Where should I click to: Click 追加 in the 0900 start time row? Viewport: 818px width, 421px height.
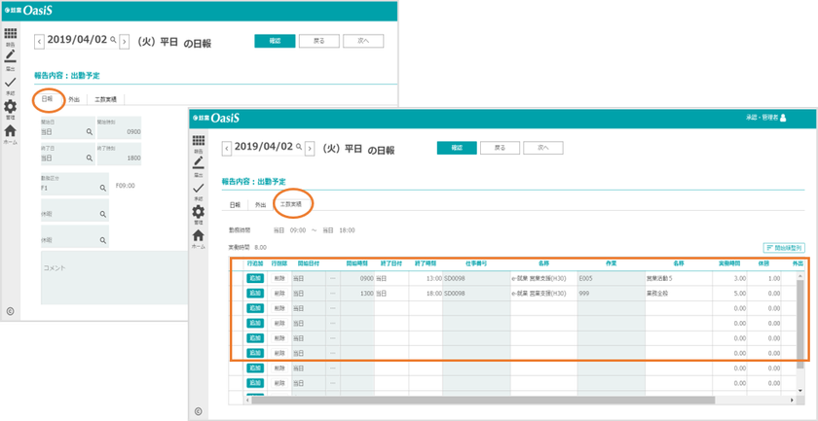pos(255,278)
